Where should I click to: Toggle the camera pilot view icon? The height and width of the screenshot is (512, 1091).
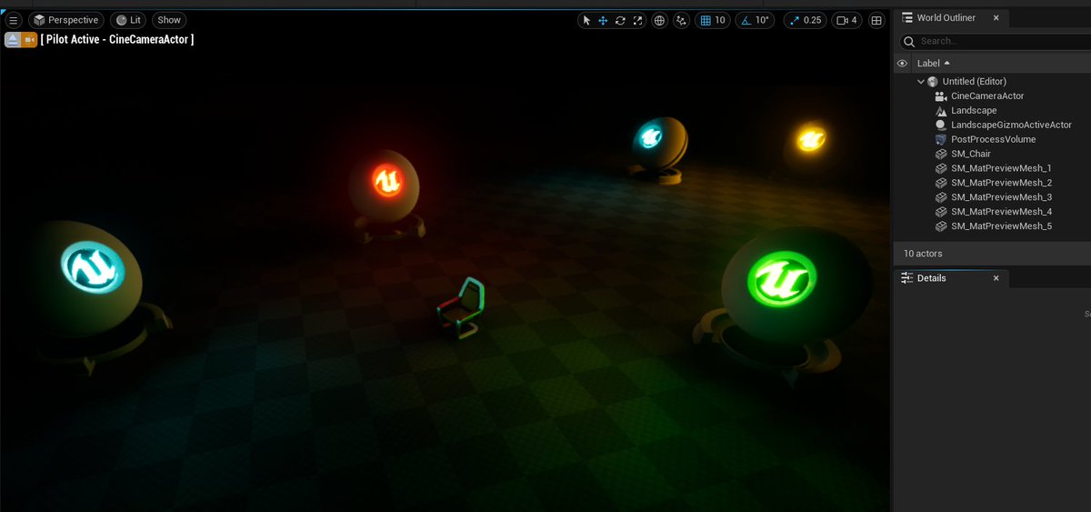(x=30, y=40)
